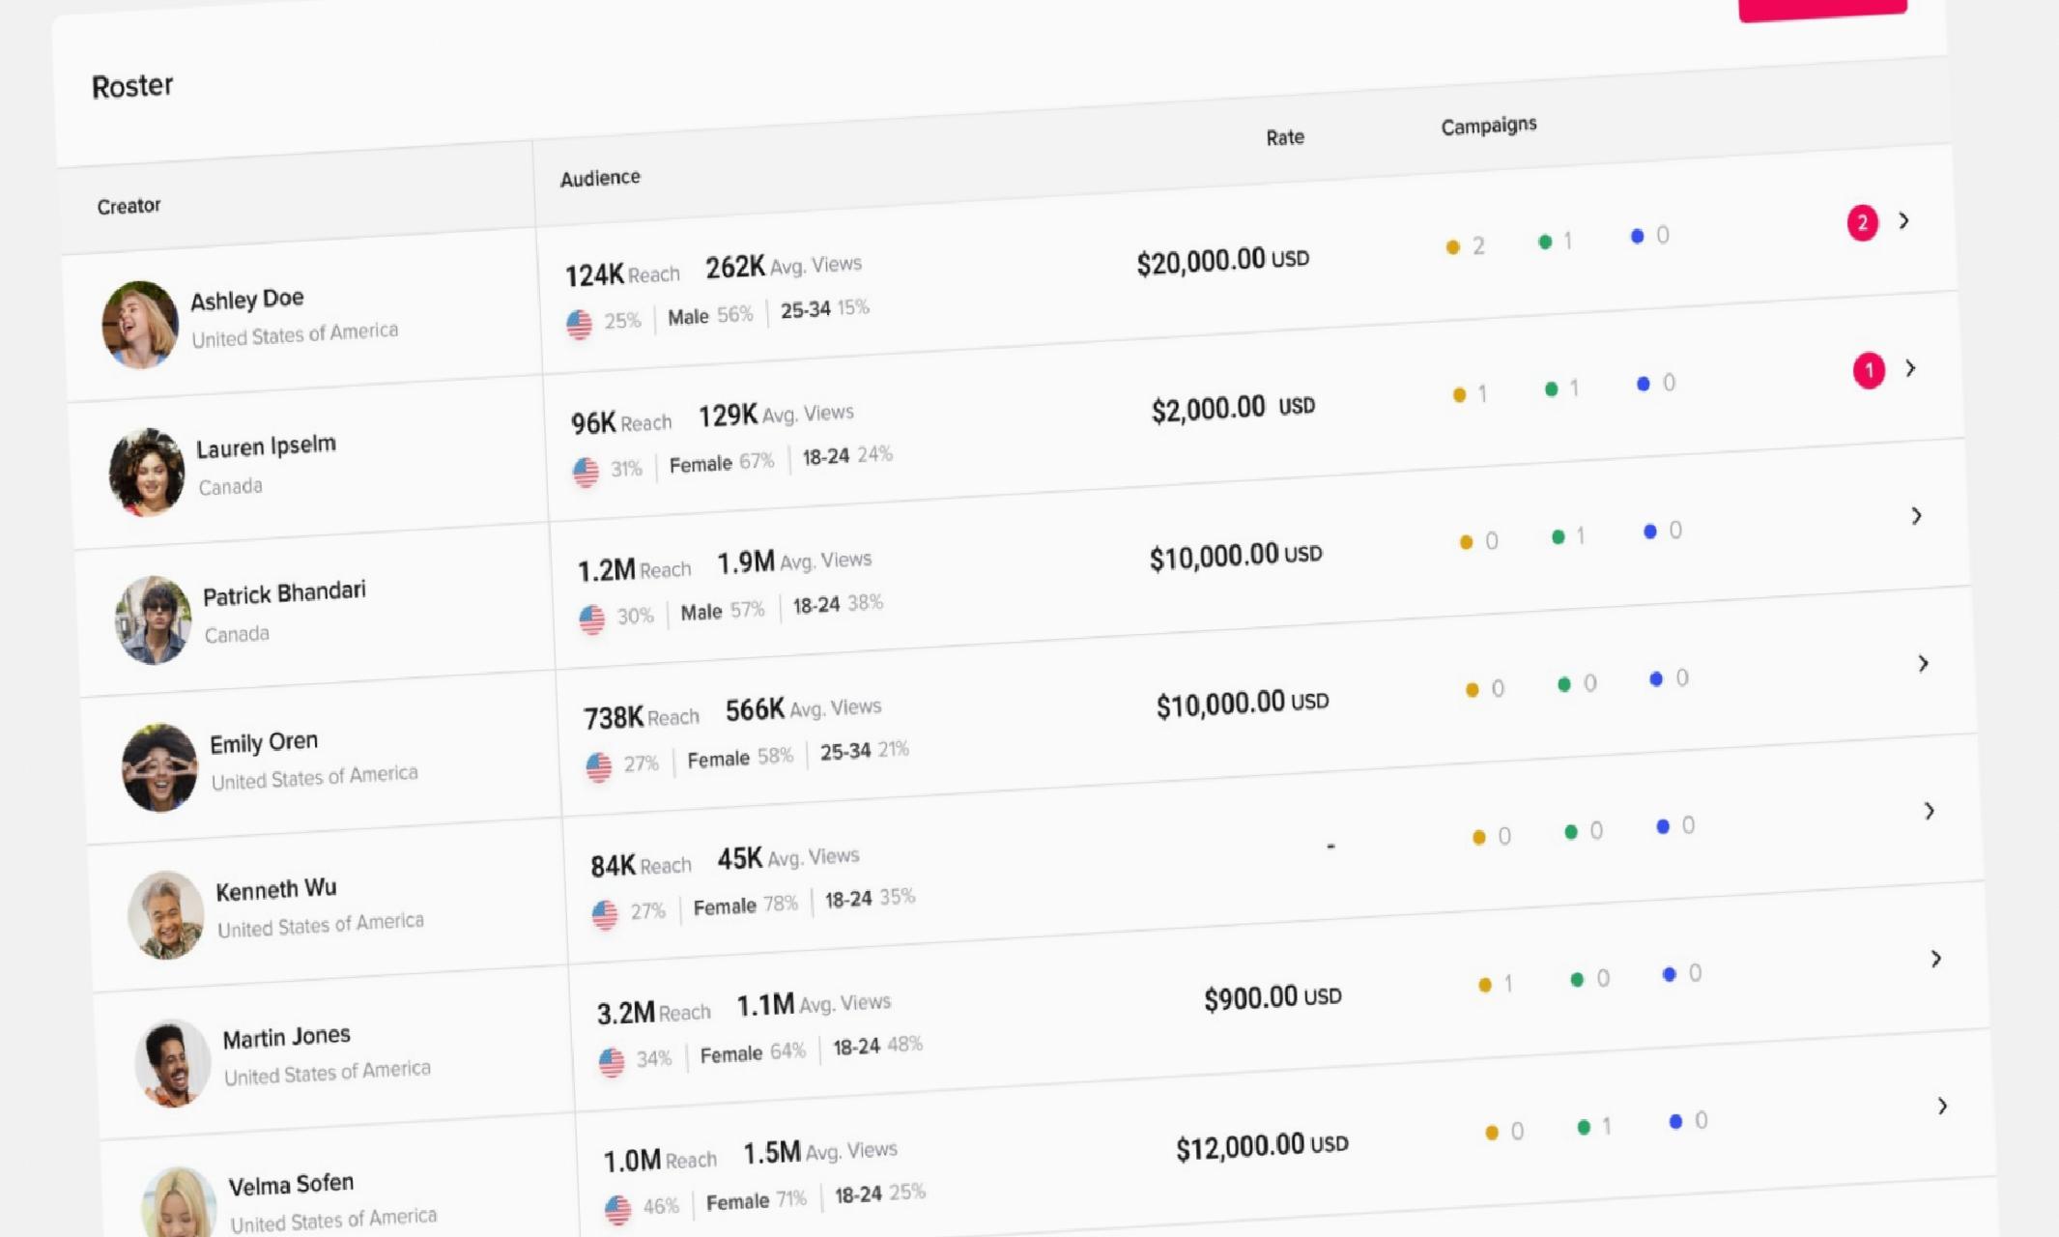Viewport: 2059px width, 1237px height.
Task: Click the $900.00 USD rate
Action: [x=1273, y=997]
